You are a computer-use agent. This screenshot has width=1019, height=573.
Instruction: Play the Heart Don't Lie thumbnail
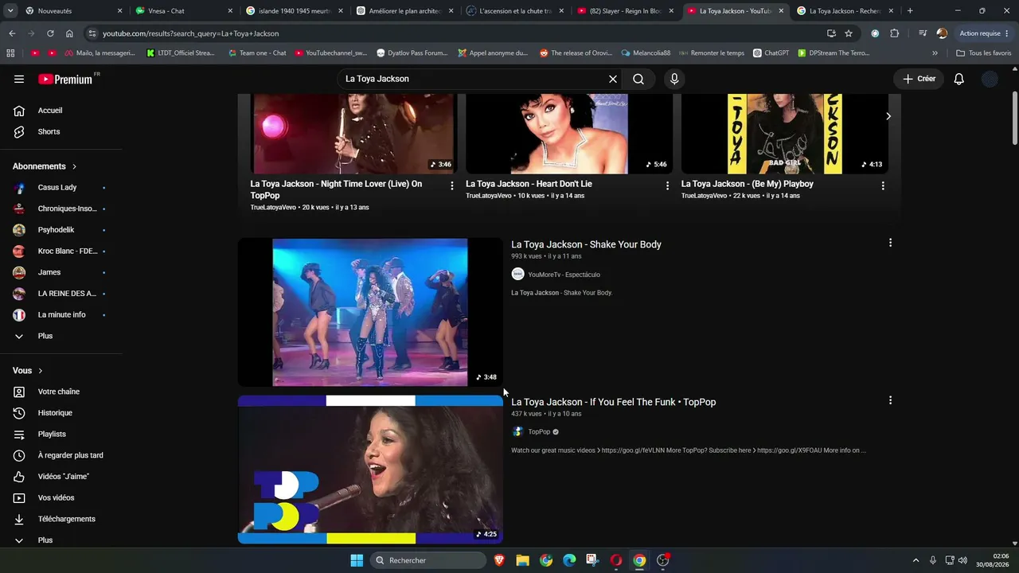569,134
